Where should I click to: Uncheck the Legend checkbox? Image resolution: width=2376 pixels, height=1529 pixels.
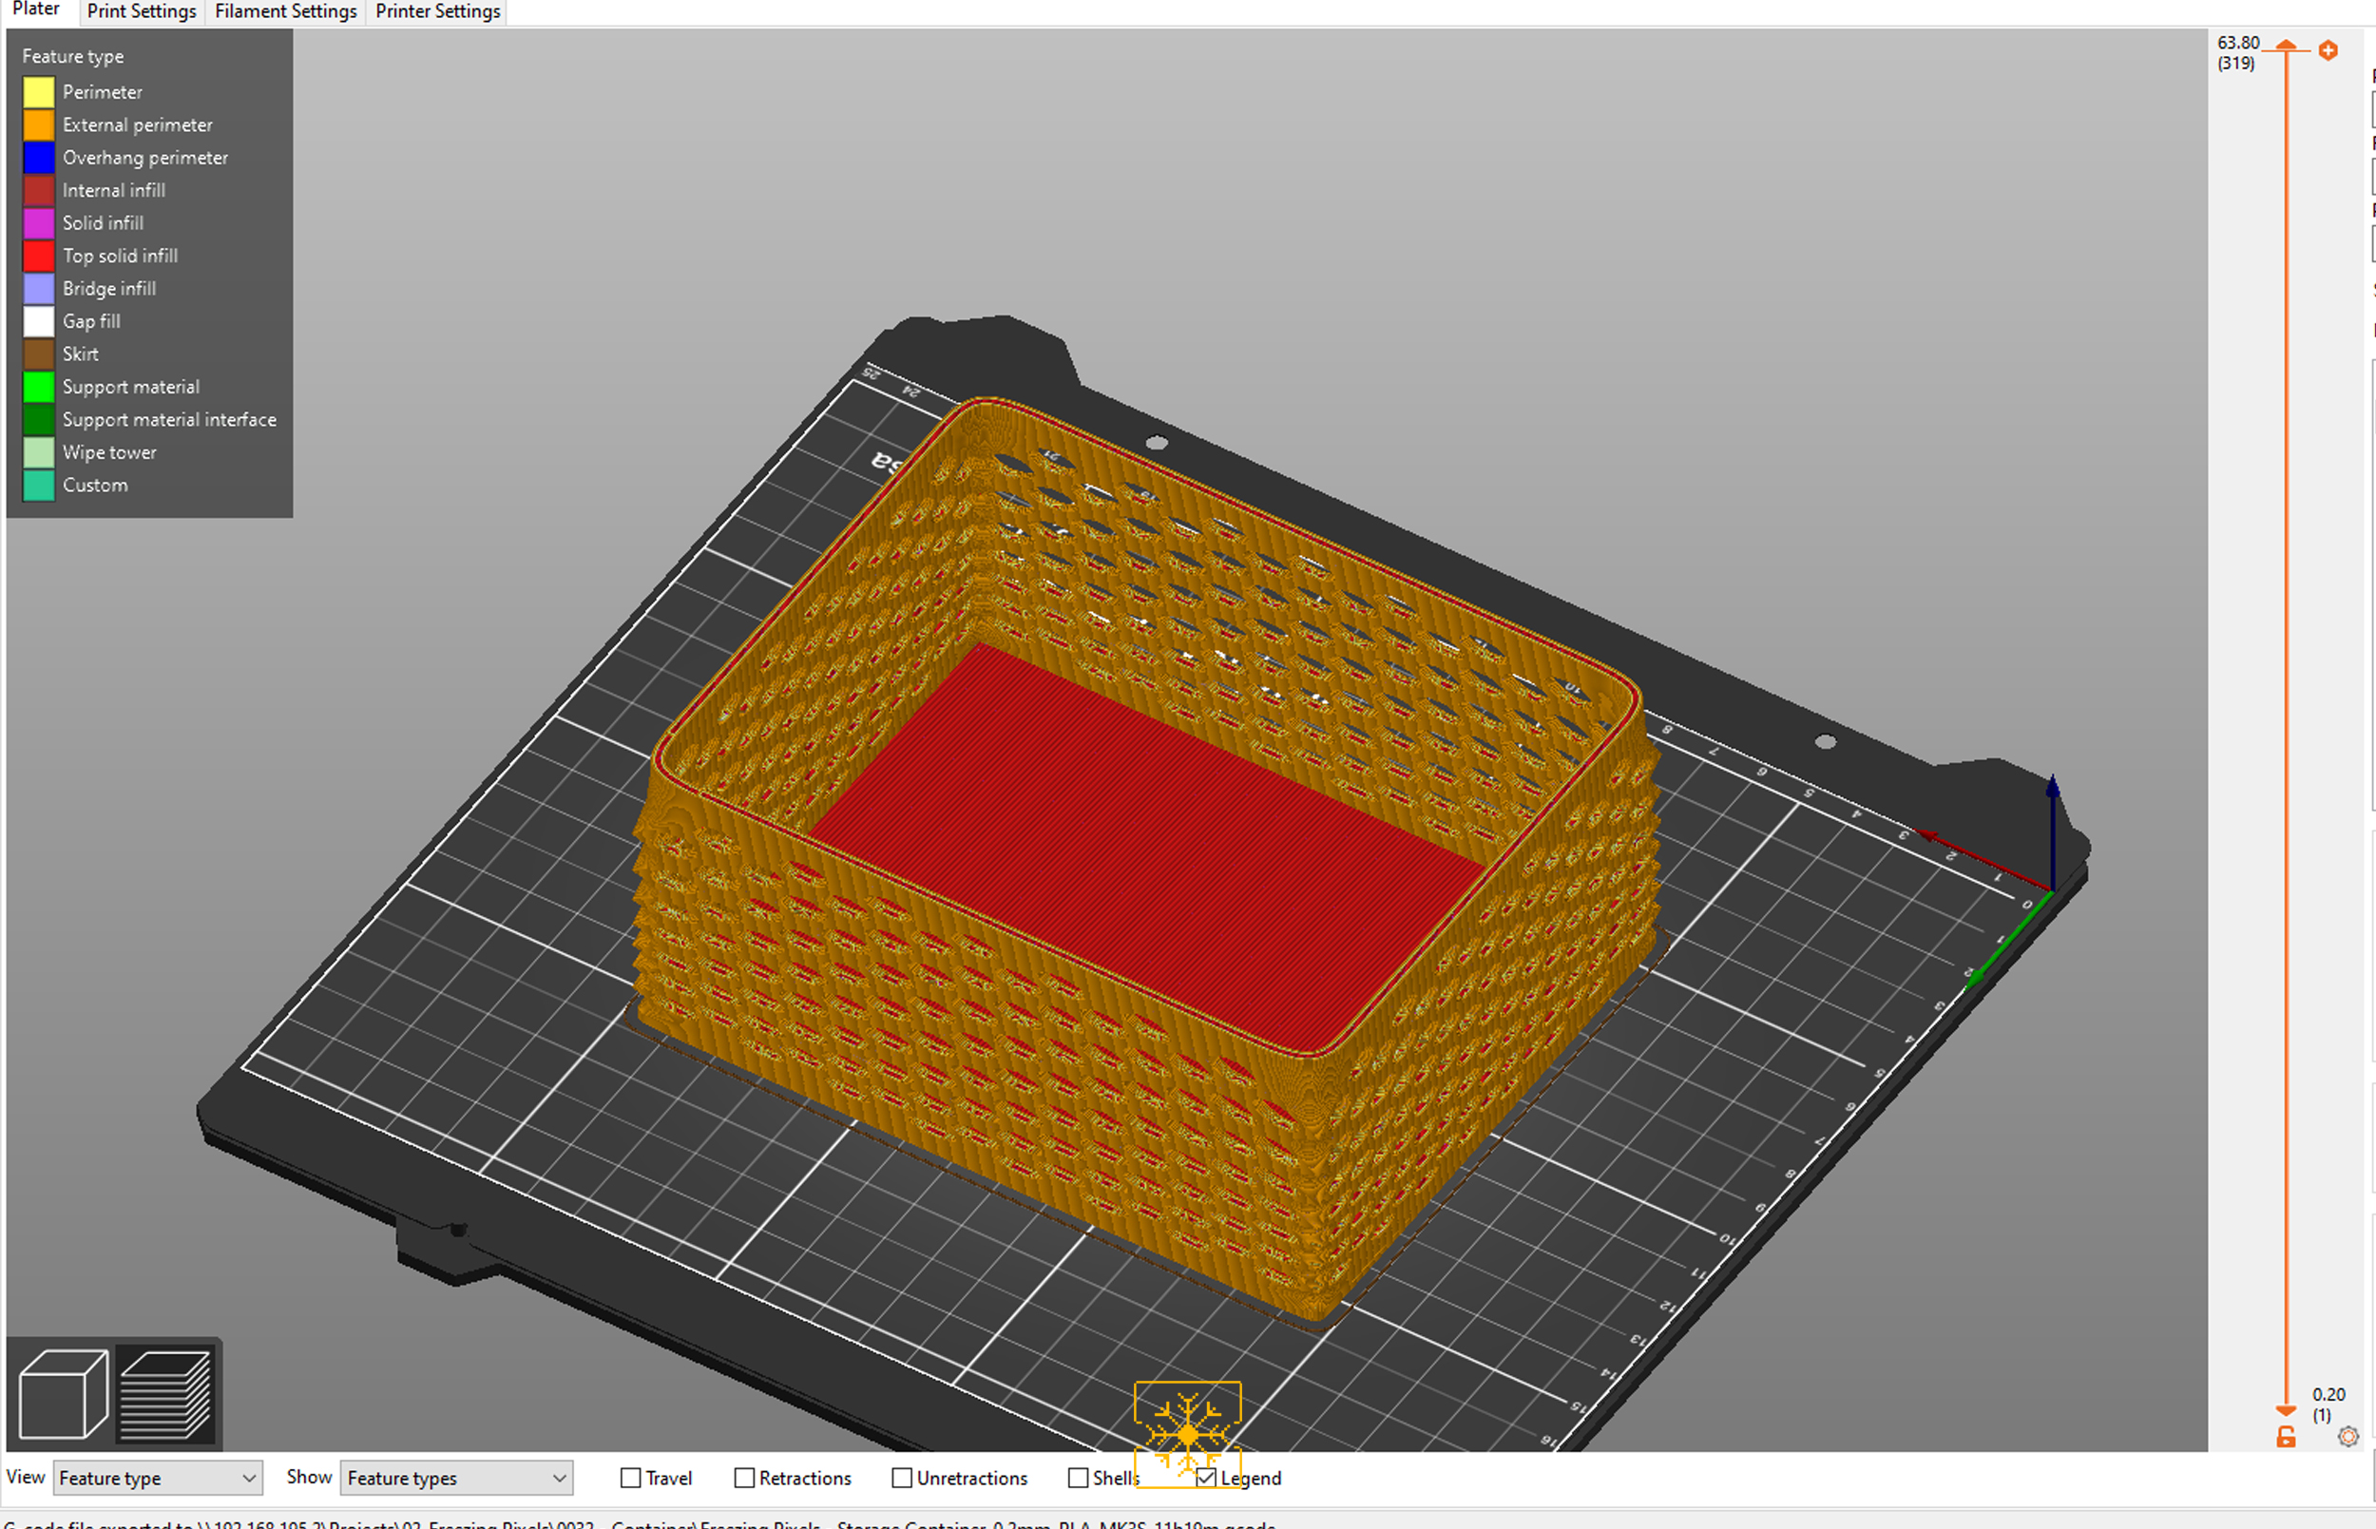pyautogui.click(x=1205, y=1478)
